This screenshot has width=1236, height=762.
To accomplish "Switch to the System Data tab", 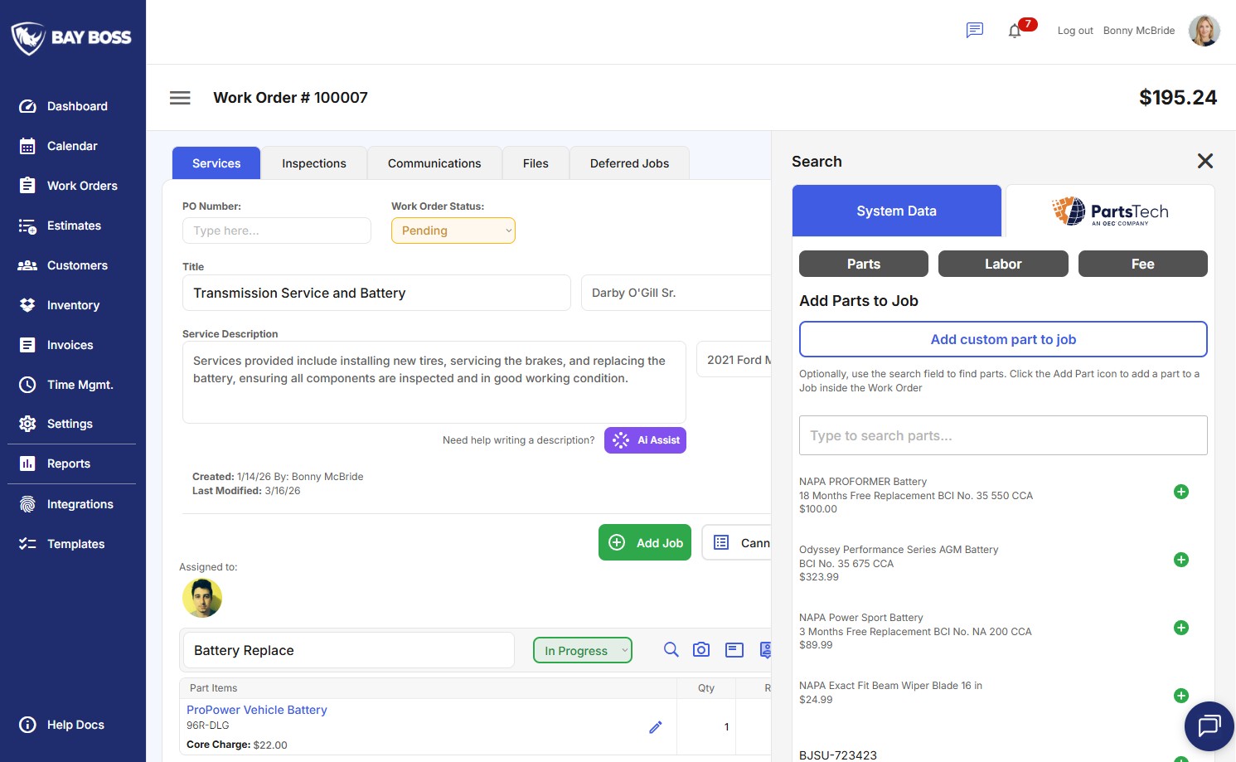I will click(896, 211).
